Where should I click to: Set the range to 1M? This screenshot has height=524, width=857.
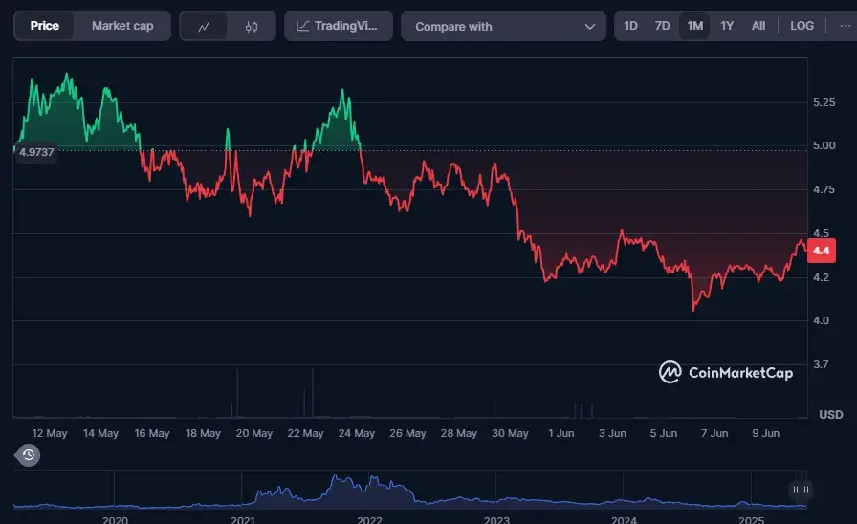694,26
